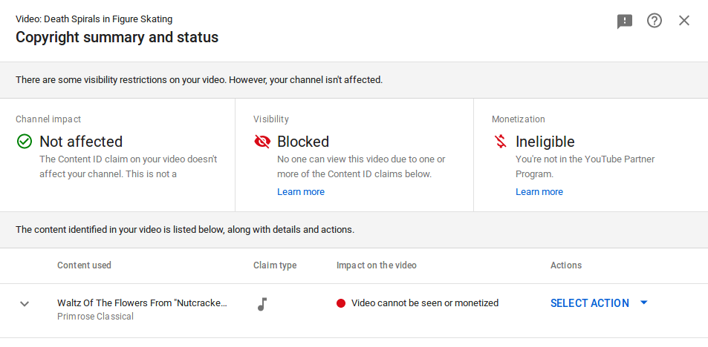This screenshot has width=708, height=347.
Task: Click the Impact on the video header
Action: click(377, 265)
